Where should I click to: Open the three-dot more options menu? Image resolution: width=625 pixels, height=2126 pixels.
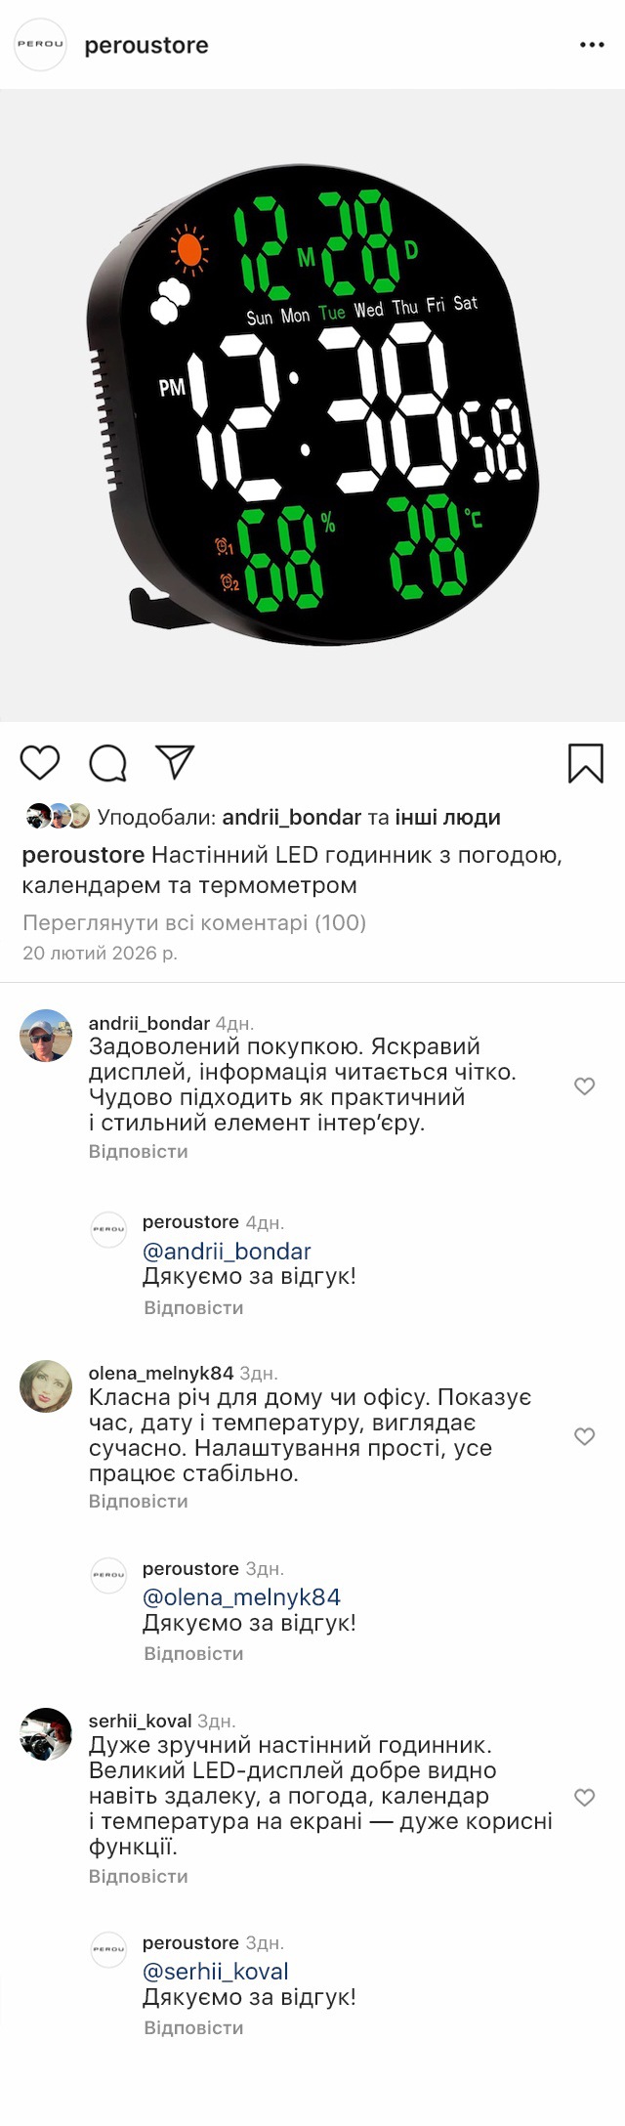[x=592, y=45]
